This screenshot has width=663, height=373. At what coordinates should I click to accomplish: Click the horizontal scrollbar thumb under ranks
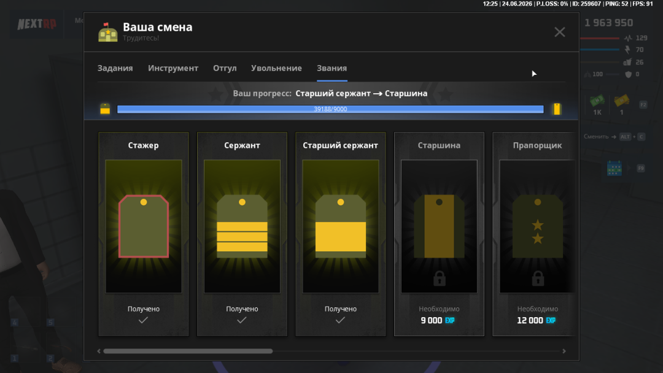[188, 351]
